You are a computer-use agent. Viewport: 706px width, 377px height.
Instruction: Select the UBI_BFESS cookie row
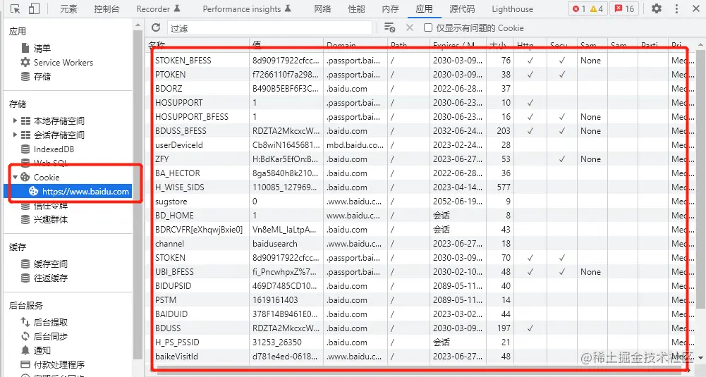pyautogui.click(x=419, y=272)
